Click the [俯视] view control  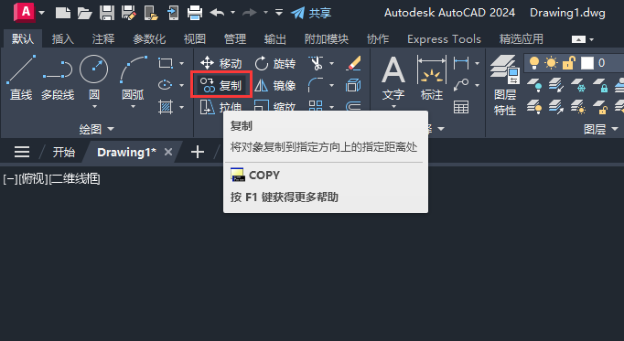click(x=34, y=179)
